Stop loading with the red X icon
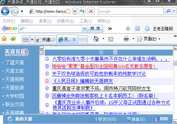This screenshot has height=124, width=177. coord(91,11)
